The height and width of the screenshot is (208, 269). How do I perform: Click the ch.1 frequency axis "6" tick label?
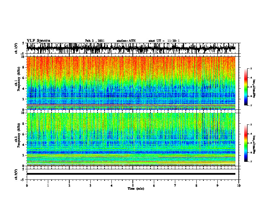coord(24,78)
